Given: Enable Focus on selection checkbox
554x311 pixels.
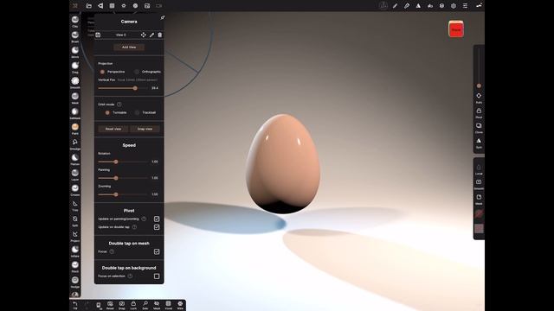Looking at the screenshot, I should (x=157, y=276).
